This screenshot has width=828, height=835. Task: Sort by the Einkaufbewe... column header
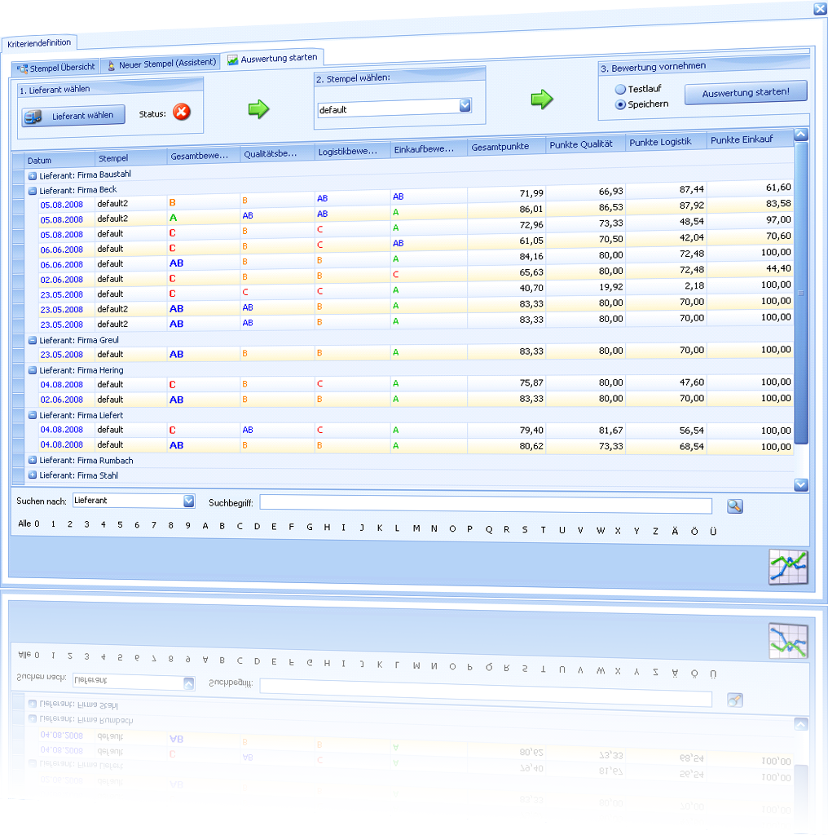coord(429,148)
